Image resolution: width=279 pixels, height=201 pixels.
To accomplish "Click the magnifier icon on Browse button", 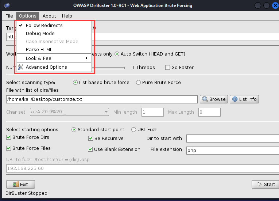I will (x=205, y=99).
